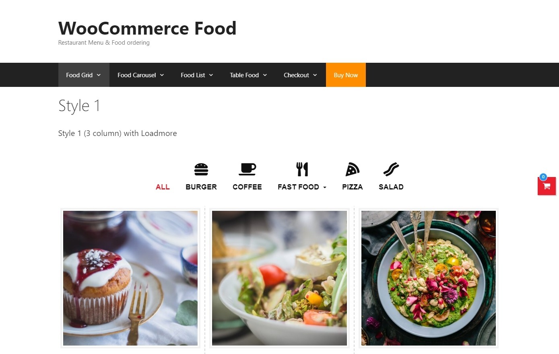Expand the Food Carousel dropdown arrow
This screenshot has height=354, width=559.
click(x=162, y=75)
